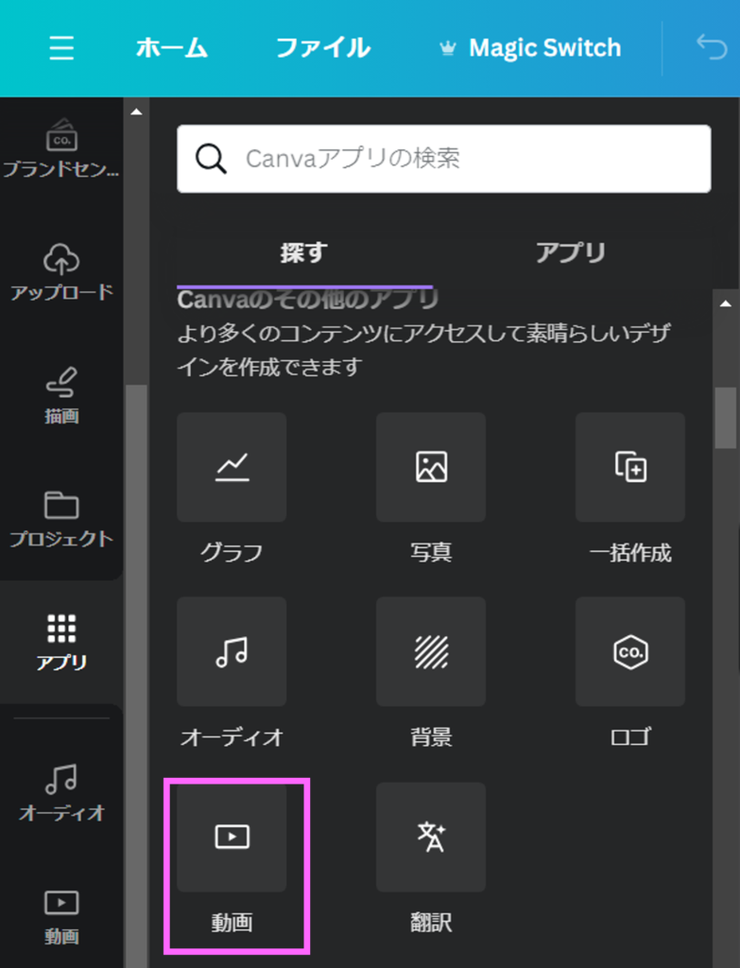
Task: Open the highlighted 動画 app tile
Action: tap(232, 837)
